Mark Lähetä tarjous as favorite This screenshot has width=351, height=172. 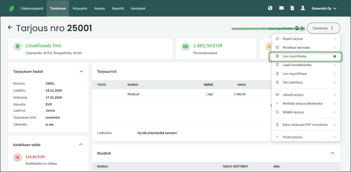click(x=335, y=95)
